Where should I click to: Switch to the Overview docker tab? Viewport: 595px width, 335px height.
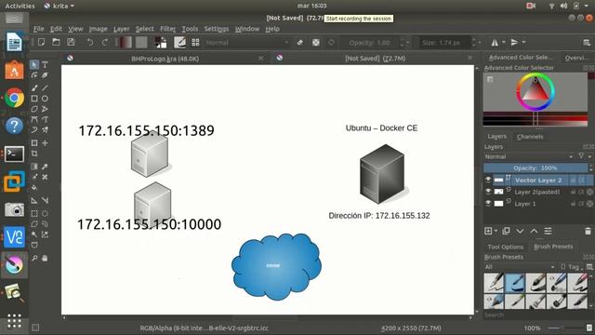576,58
